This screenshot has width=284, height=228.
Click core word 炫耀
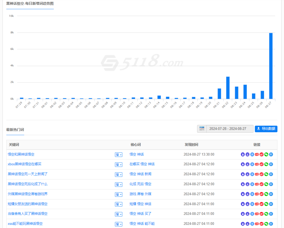[133, 204]
